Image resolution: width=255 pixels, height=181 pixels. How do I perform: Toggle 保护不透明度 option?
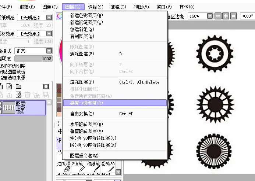tap(13, 66)
